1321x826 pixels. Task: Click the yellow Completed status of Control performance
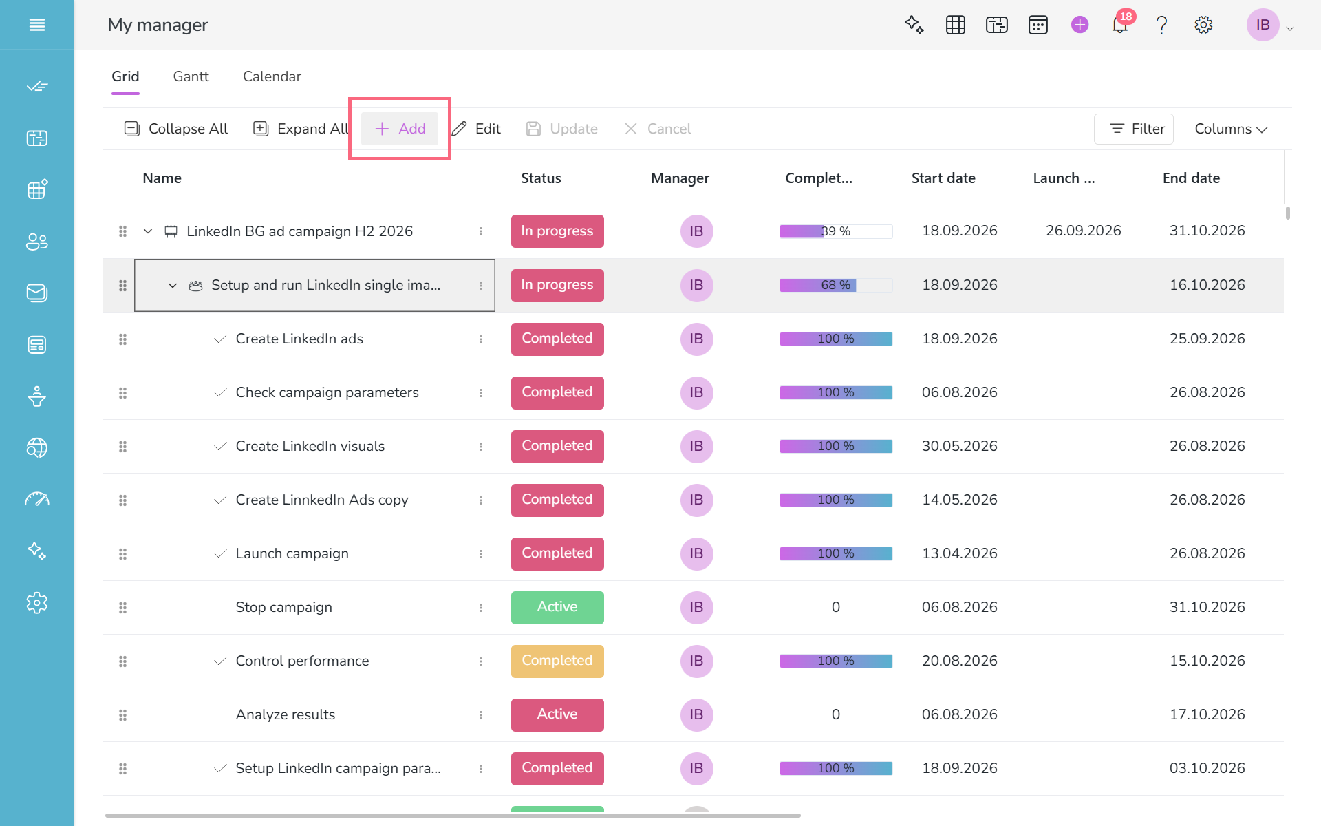pos(557,661)
